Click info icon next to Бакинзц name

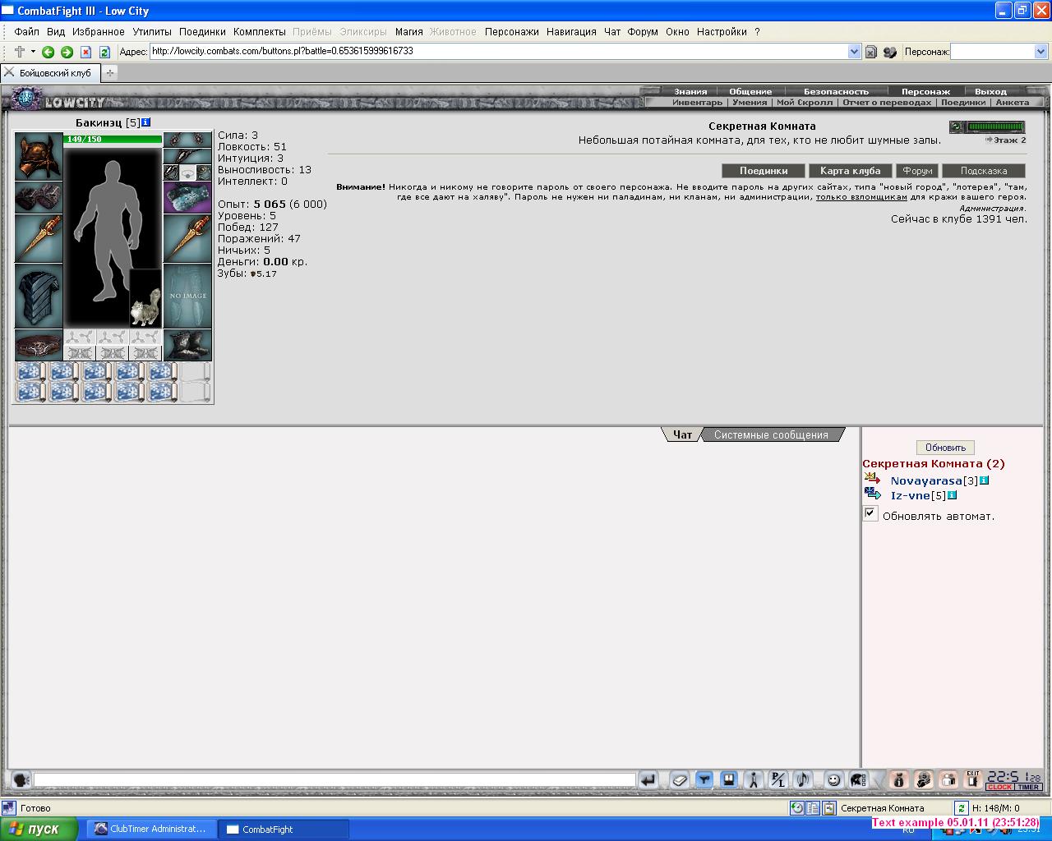tap(145, 122)
